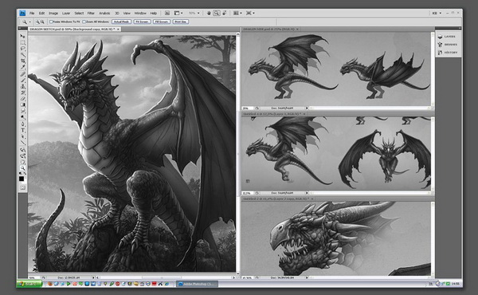Select the Eyedropper tool
The image size is (478, 295).
click(22, 67)
